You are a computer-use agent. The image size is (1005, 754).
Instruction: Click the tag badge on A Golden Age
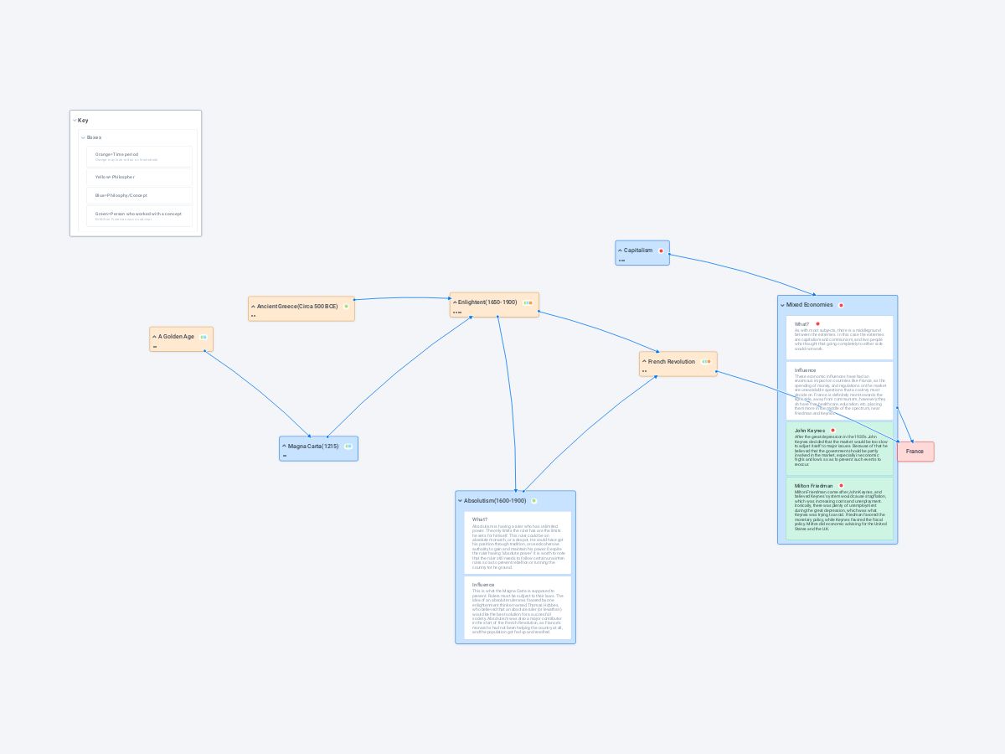click(x=204, y=337)
